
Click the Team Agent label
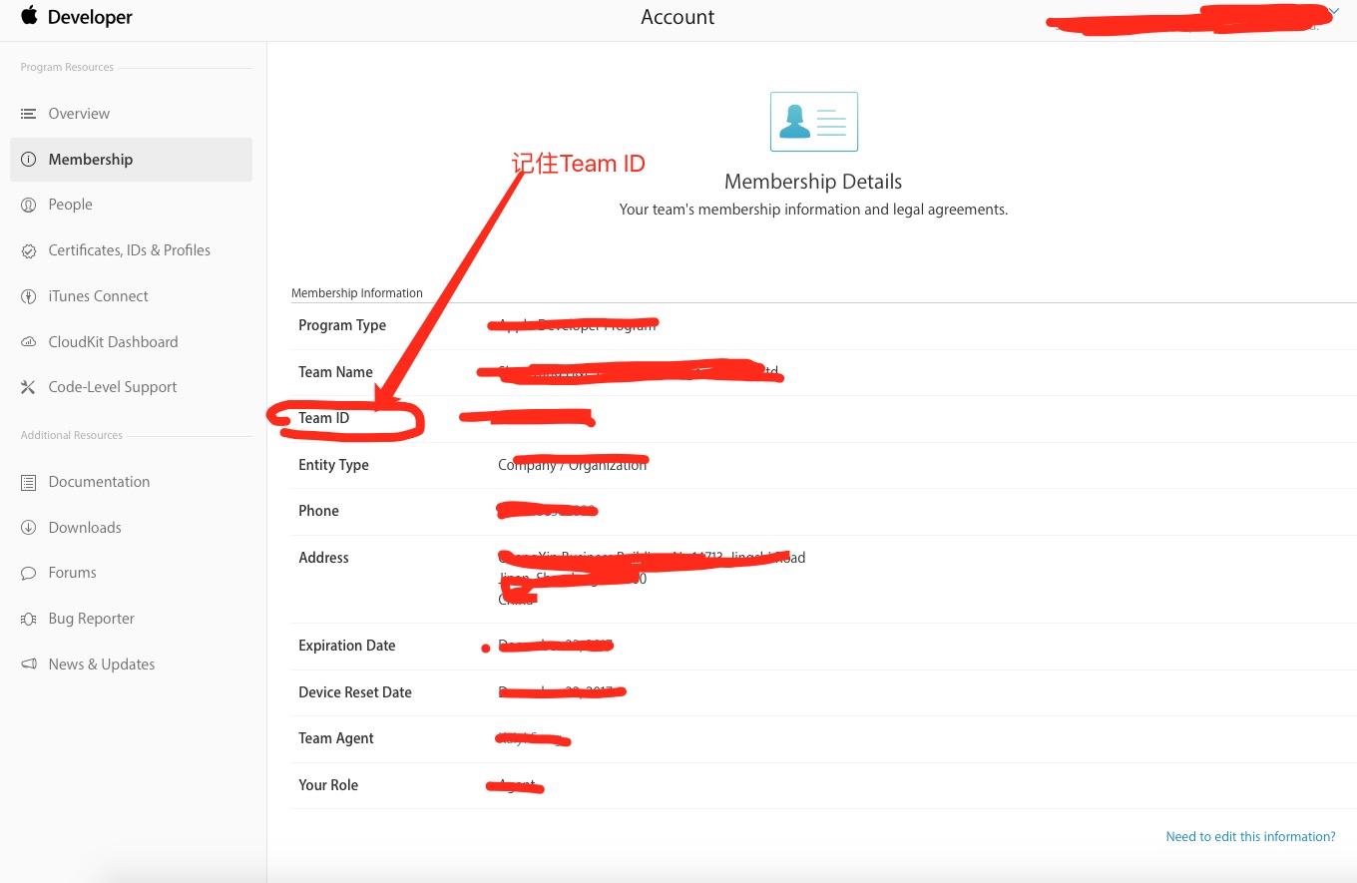point(336,738)
